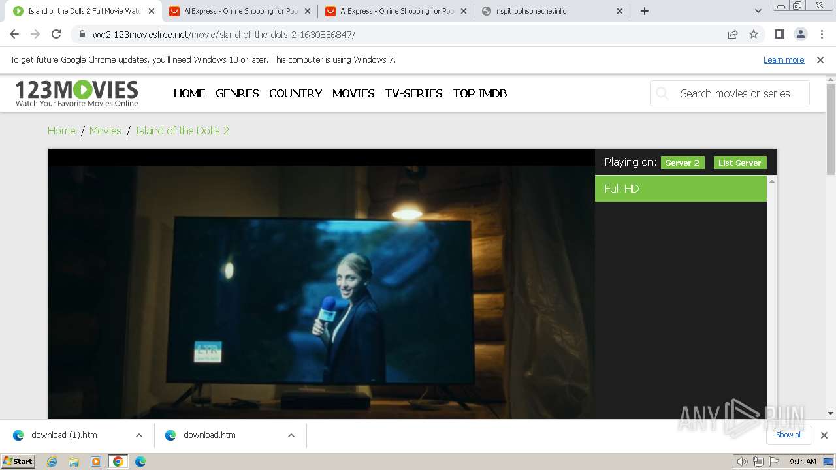Open the List Server button
Screen dimensions: 836x470
coord(740,163)
